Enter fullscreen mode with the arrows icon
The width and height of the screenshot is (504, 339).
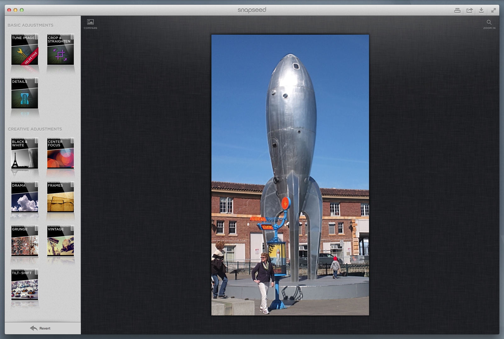pyautogui.click(x=493, y=10)
